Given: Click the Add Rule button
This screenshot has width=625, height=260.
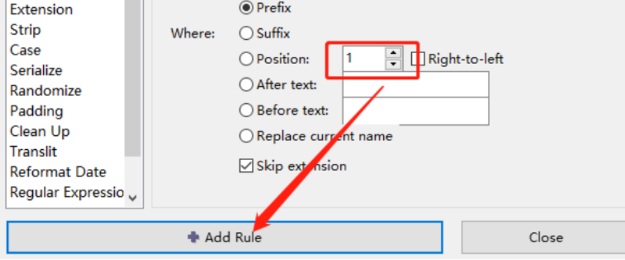Looking at the screenshot, I should [225, 238].
